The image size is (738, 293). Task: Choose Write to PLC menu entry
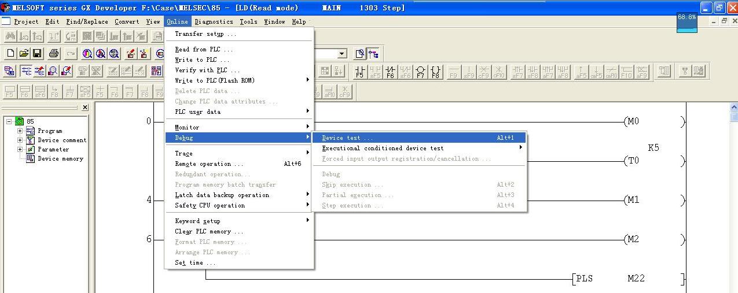pyautogui.click(x=202, y=60)
